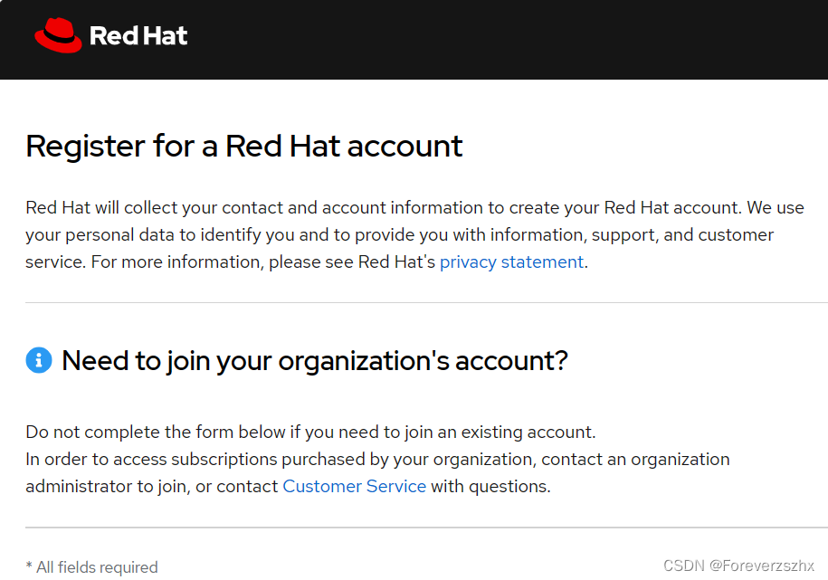Click the Customer Service link
Screen dimensions: 828x580
pyautogui.click(x=354, y=486)
